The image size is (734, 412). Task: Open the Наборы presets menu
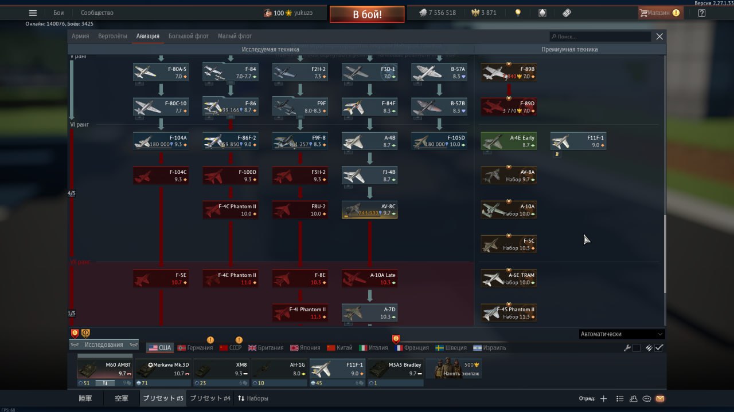click(253, 398)
